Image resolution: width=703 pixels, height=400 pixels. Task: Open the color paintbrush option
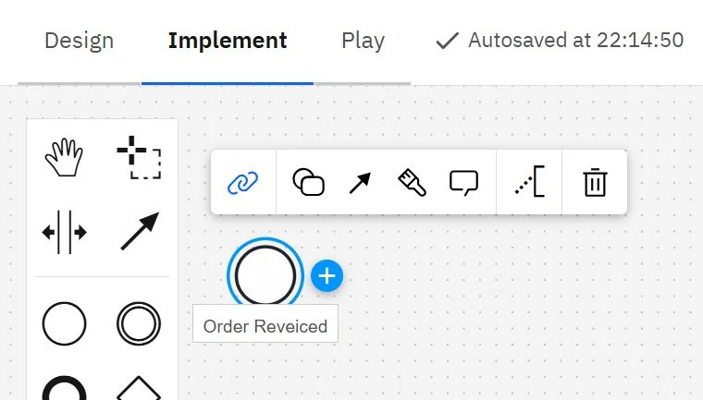click(x=412, y=182)
